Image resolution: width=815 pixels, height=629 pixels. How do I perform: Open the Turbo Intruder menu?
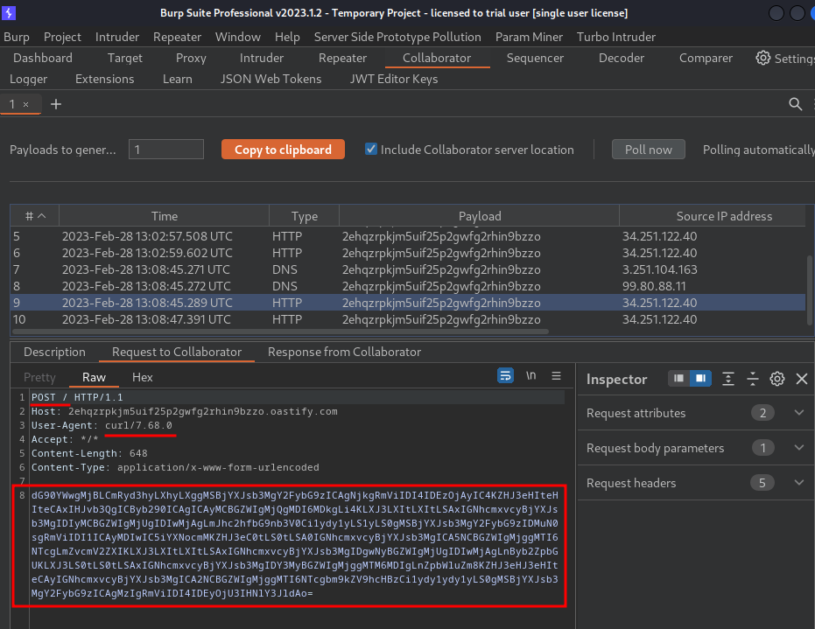point(616,37)
